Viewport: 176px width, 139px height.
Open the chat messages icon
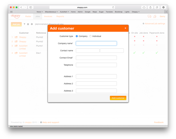pyautogui.click(x=149, y=16)
